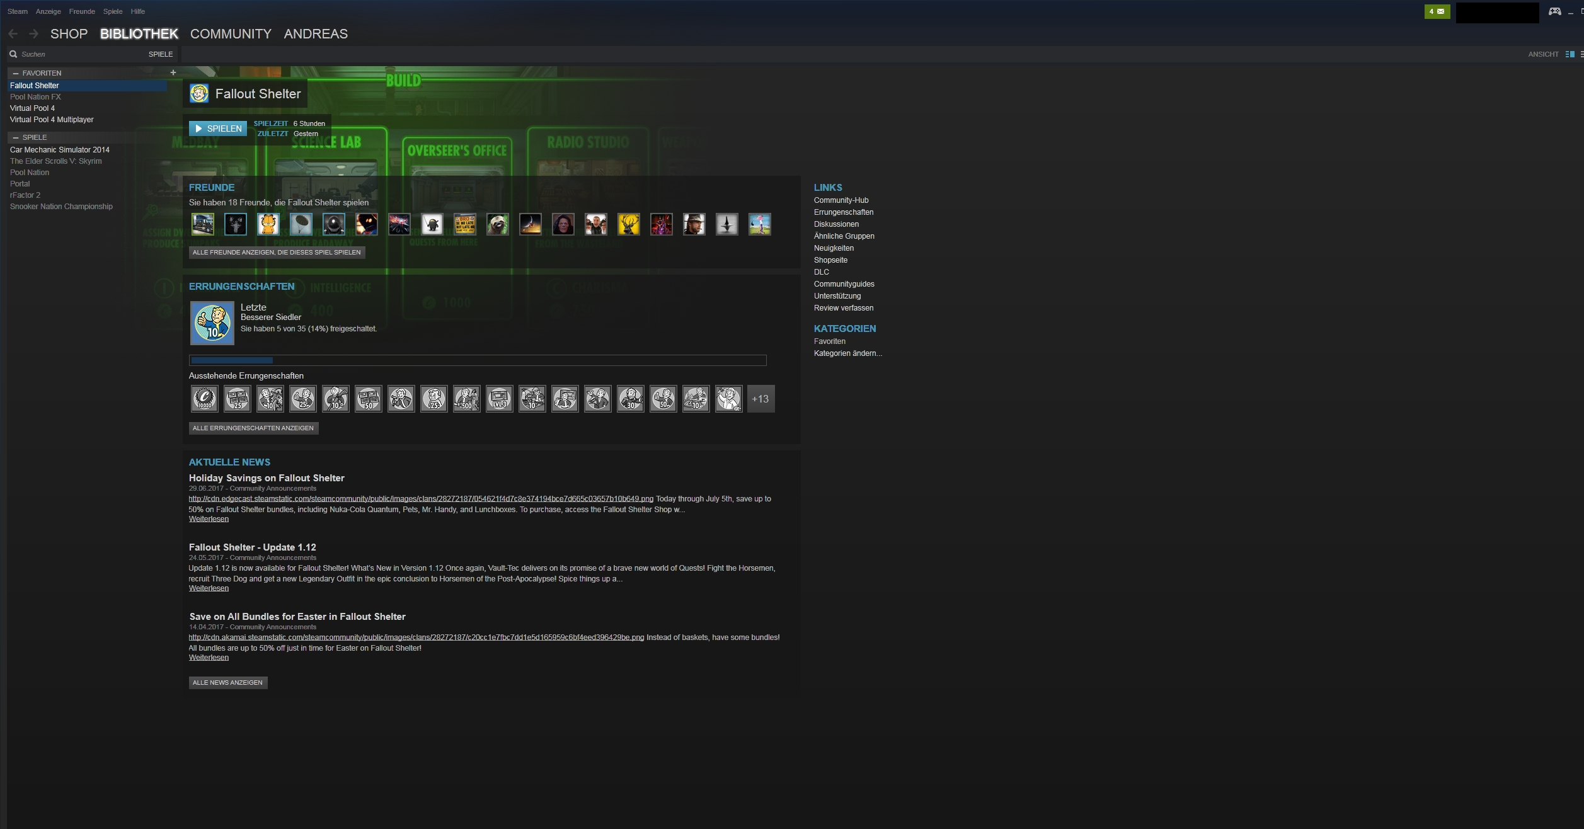Open the Garfield friend avatar
Image resolution: width=1584 pixels, height=829 pixels.
(268, 224)
